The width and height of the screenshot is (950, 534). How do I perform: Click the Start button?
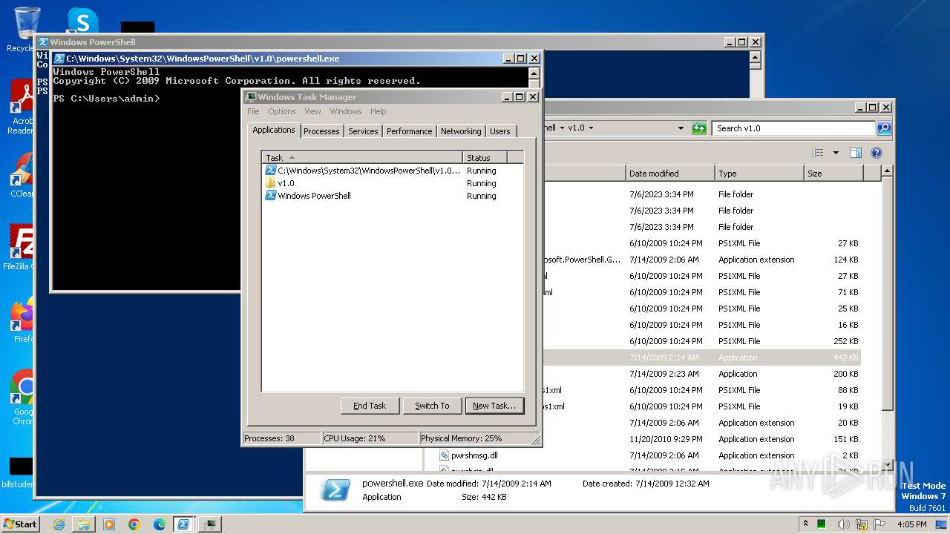point(21,524)
